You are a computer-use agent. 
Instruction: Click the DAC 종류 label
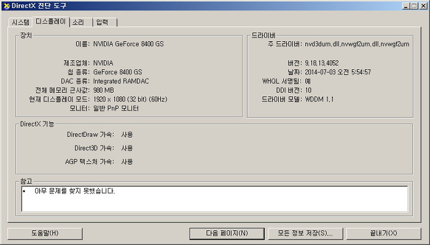click(75, 81)
